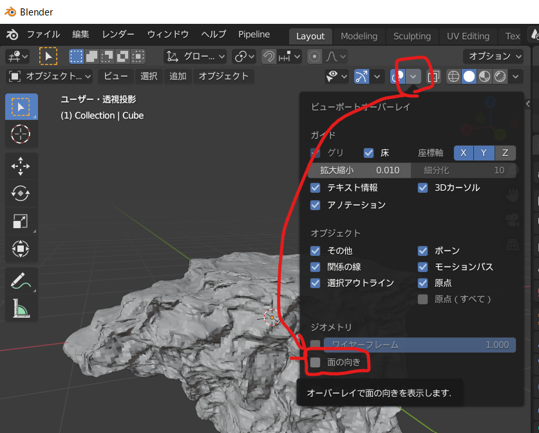Choose the Rotate tool
Image resolution: width=539 pixels, height=433 pixels.
21,194
